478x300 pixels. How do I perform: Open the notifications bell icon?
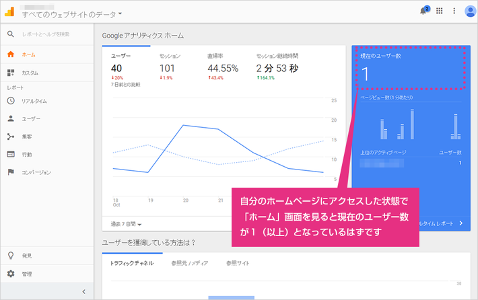(423, 11)
